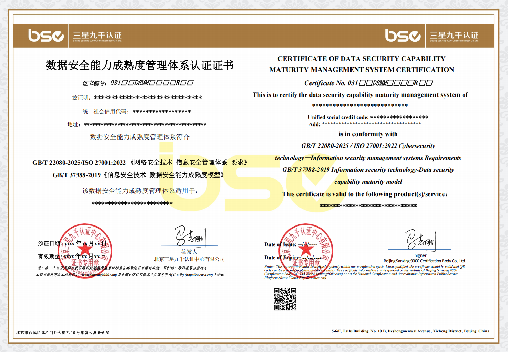Select the Chinese certificate title heading
The image size is (508, 352).
coord(140,65)
